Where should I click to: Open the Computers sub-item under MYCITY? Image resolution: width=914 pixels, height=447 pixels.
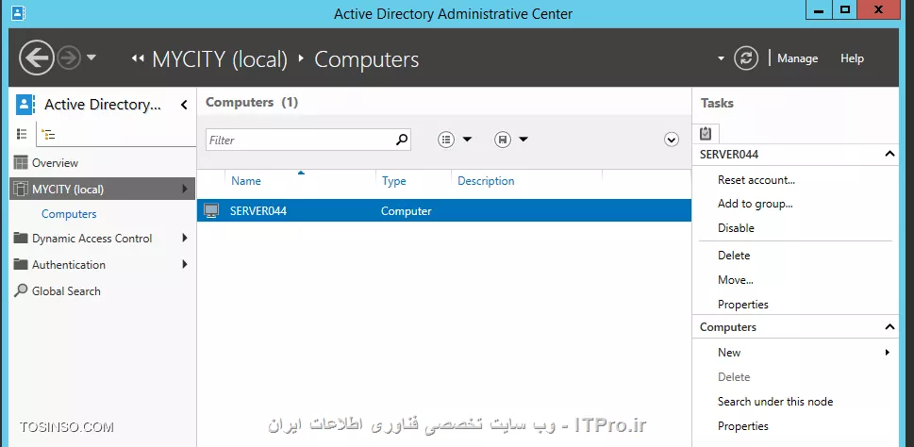(x=69, y=214)
